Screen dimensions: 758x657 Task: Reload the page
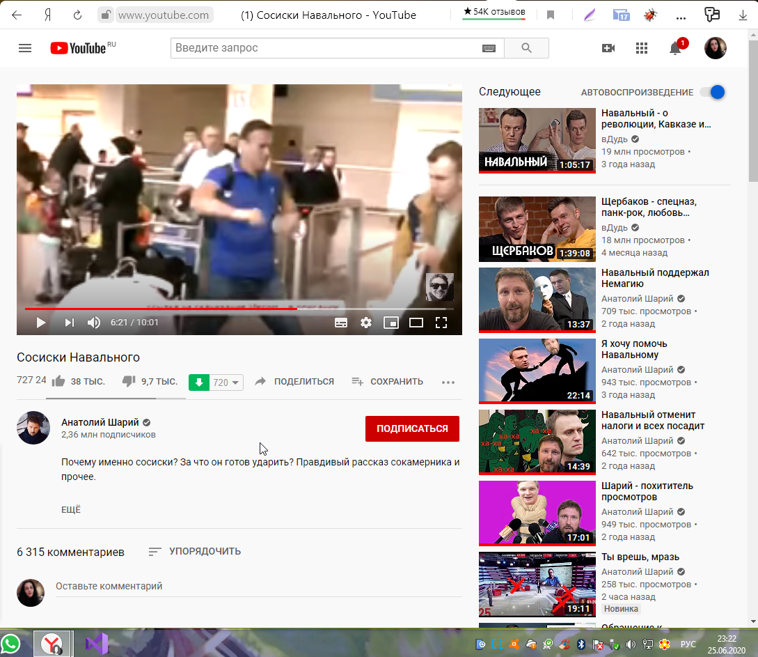click(77, 15)
